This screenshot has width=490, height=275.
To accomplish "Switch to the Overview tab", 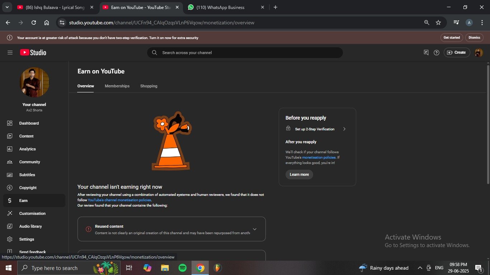I will point(86,86).
